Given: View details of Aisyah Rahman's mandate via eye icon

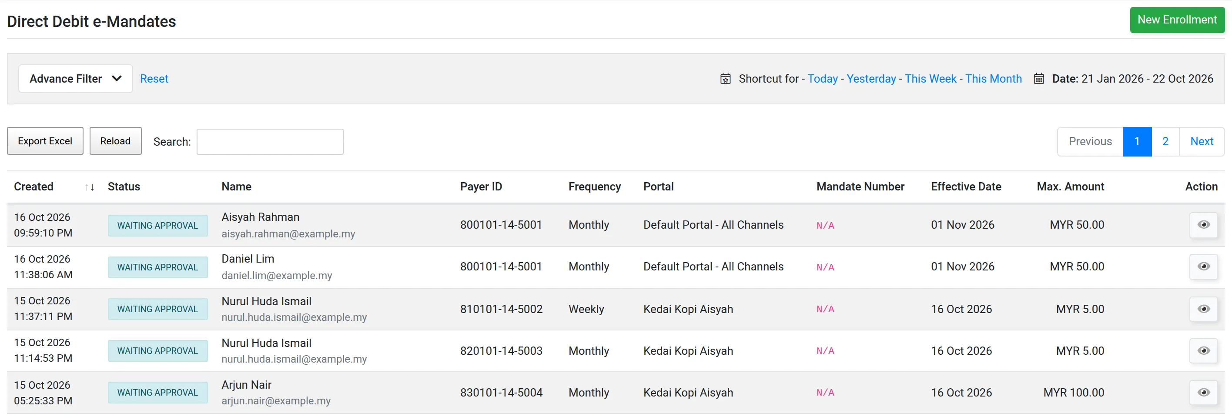Looking at the screenshot, I should [1203, 225].
